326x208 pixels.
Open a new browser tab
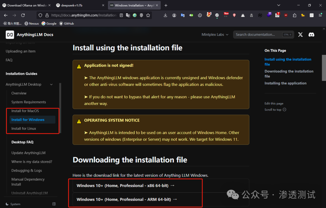tap(166, 5)
